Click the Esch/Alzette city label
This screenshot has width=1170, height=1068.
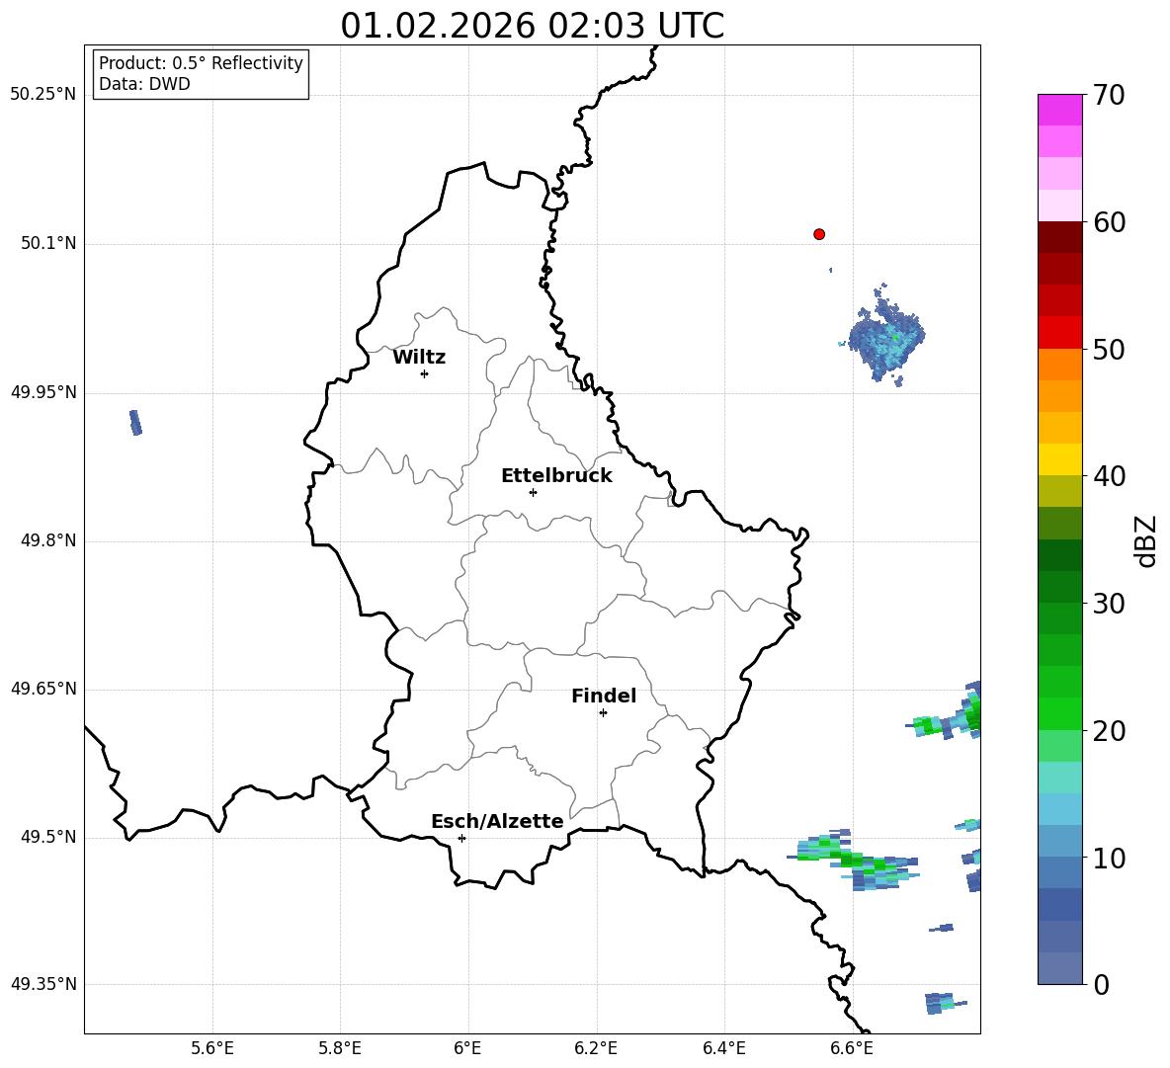click(497, 821)
